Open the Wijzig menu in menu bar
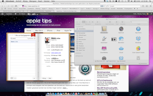This screenshot has width=153, height=96. (x=25, y=1)
